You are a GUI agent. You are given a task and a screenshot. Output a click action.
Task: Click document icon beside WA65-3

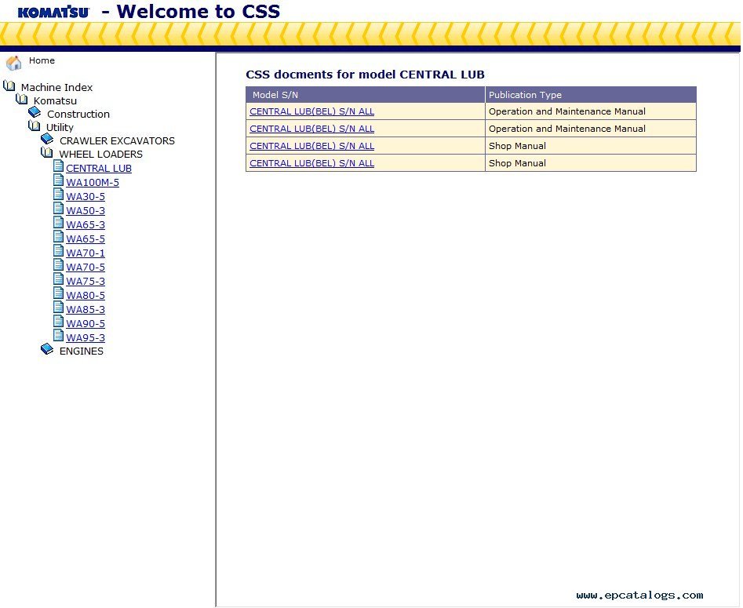[58, 223]
